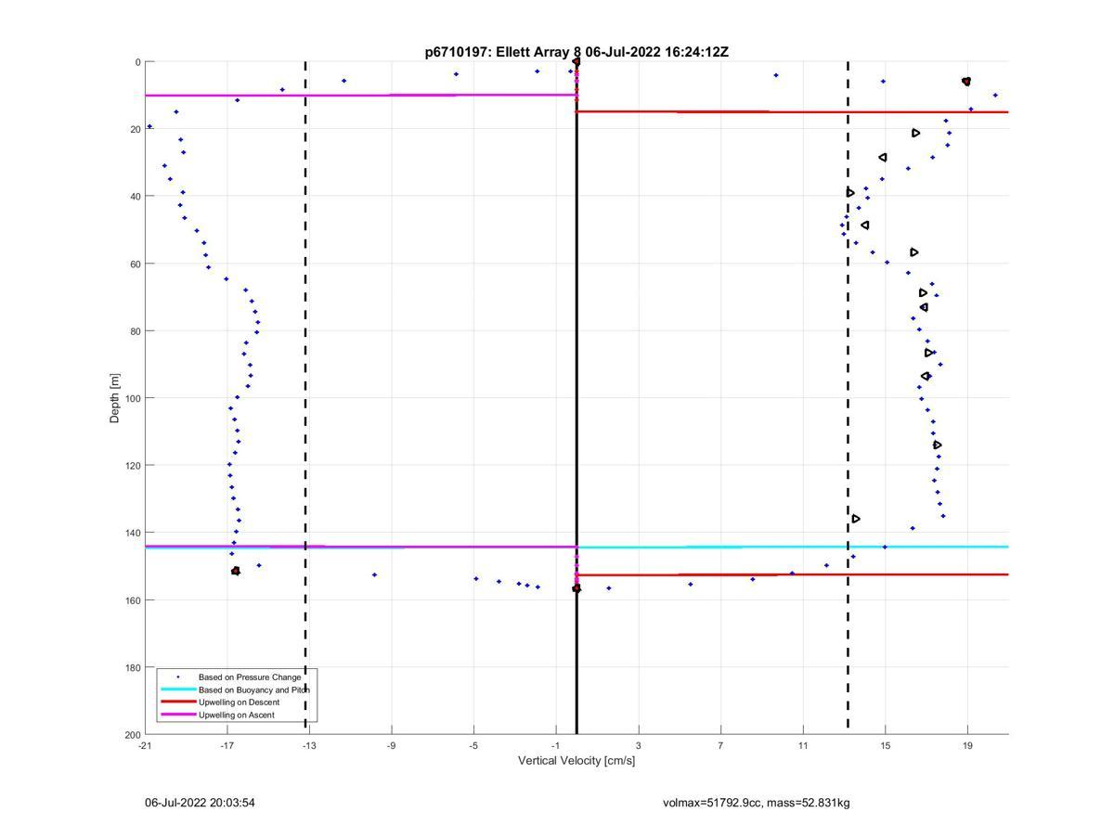Click the "volmax=51792.9cc, mass=52.831kg" footer text
The width and height of the screenshot is (1114, 825).
click(757, 803)
